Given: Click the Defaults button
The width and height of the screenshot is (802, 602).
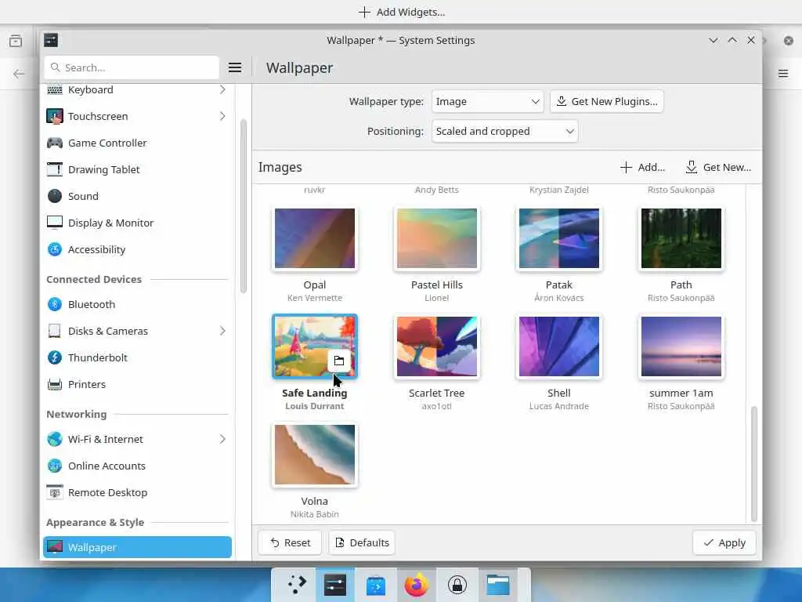Looking at the screenshot, I should [x=362, y=542].
